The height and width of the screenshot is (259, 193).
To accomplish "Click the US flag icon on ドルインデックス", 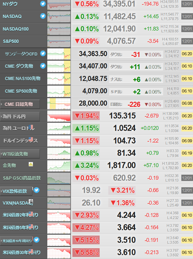I will tap(31, 140).
